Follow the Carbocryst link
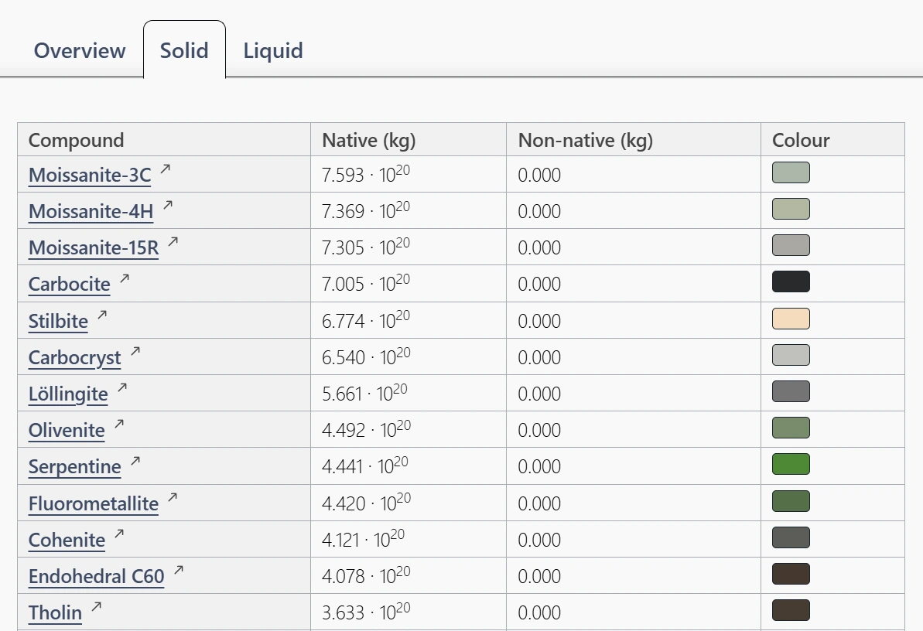Screen dimensions: 923x631 point(75,358)
